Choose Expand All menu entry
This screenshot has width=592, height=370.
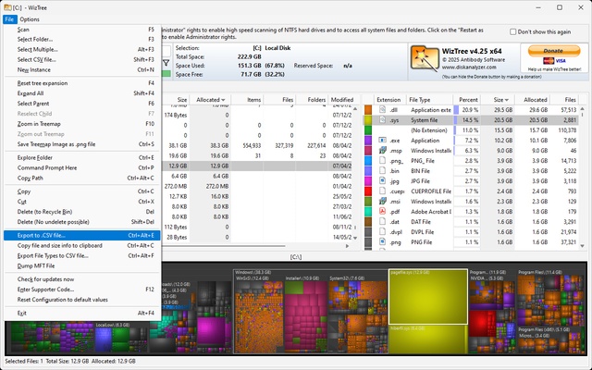(82, 93)
